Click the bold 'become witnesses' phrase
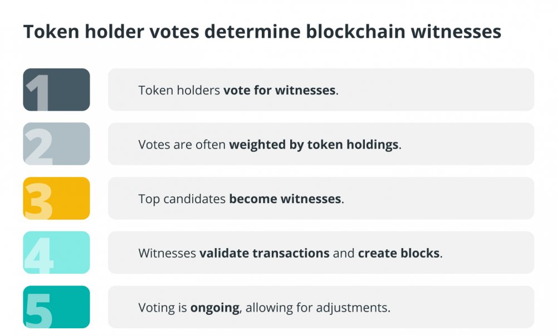The height and width of the screenshot is (336, 557). pos(285,199)
